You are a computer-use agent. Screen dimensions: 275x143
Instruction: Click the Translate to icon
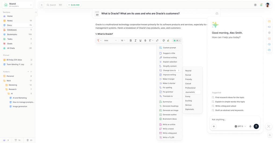click(161, 96)
